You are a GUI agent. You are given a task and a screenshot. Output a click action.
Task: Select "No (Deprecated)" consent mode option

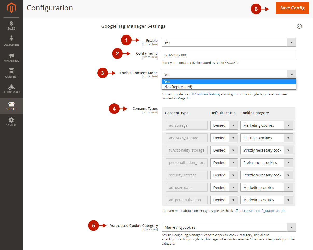tap(228, 87)
